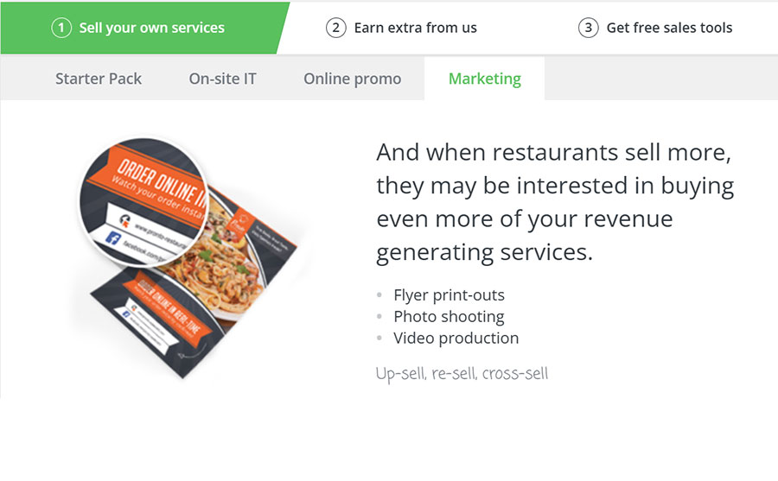Click the circled number 3 step icon
The width and height of the screenshot is (778, 481).
pos(589,28)
